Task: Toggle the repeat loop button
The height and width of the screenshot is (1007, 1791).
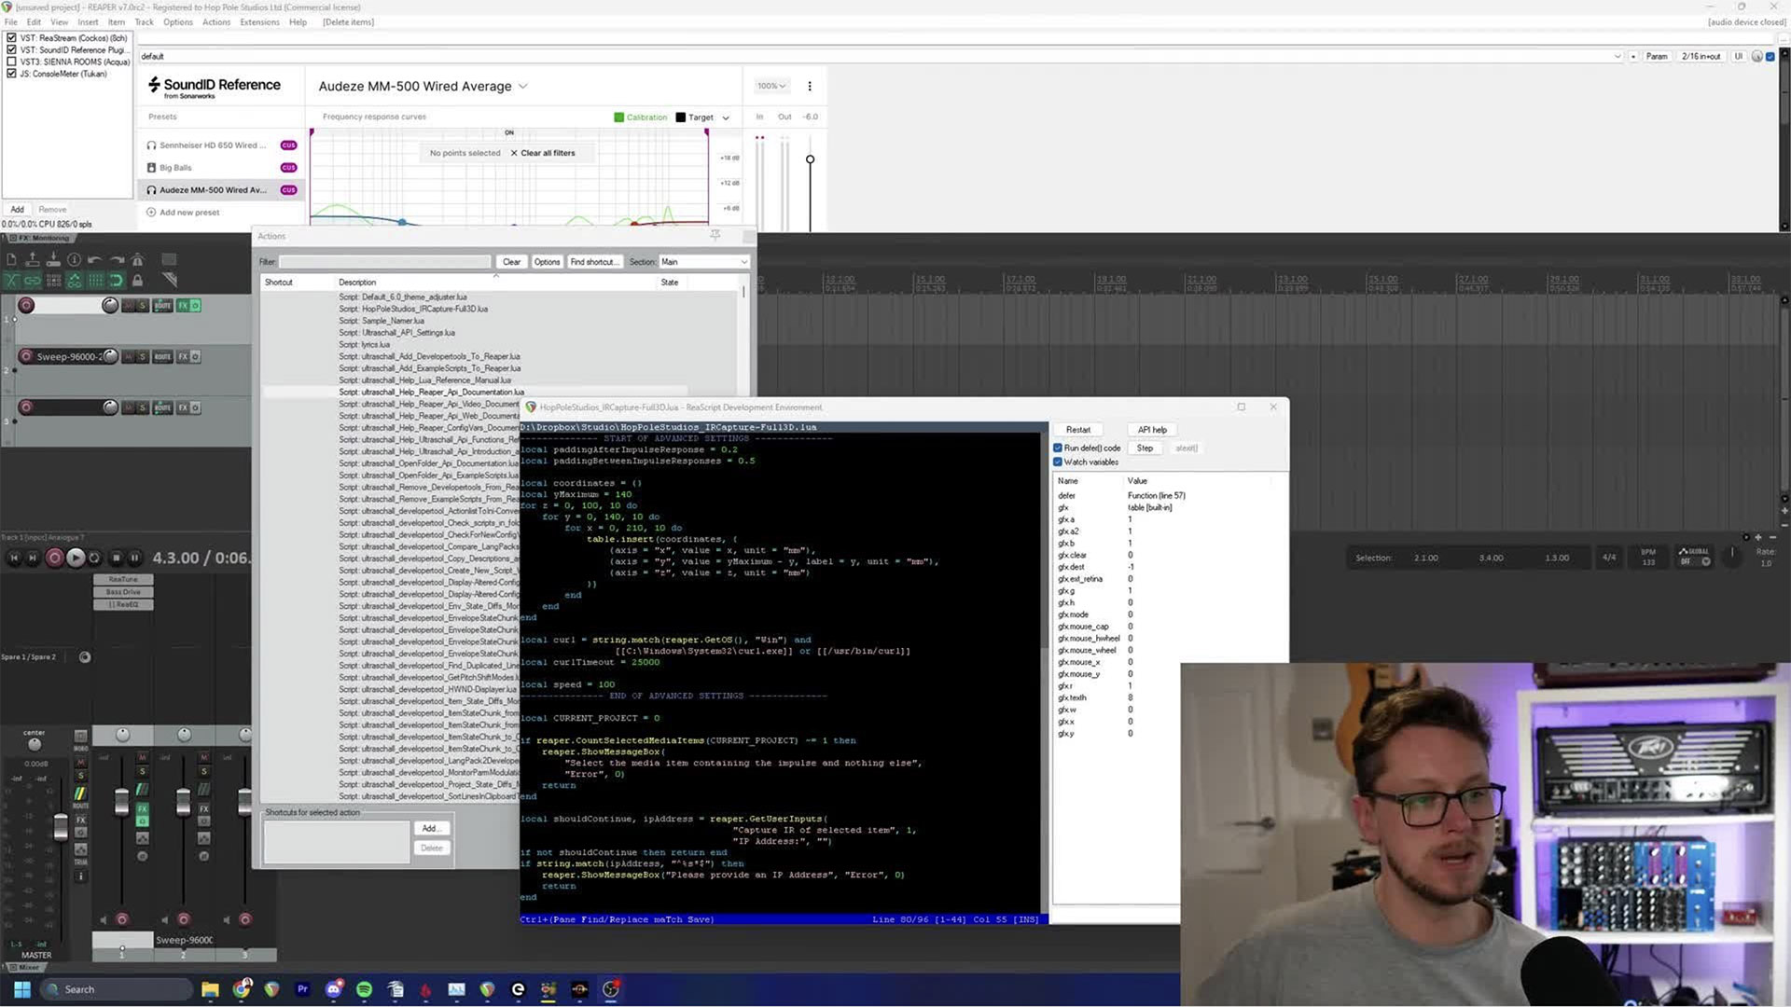Action: [x=94, y=558]
